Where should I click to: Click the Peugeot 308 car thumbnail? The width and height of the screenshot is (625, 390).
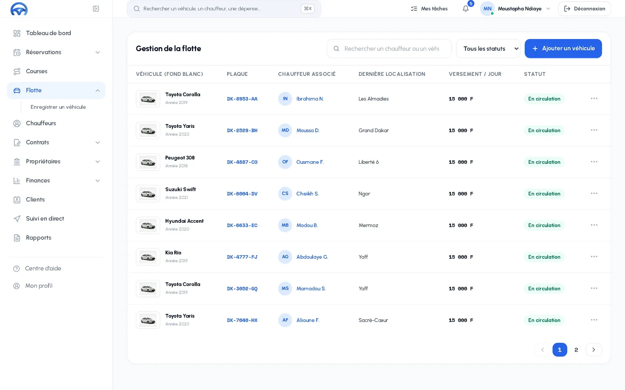[x=148, y=162]
